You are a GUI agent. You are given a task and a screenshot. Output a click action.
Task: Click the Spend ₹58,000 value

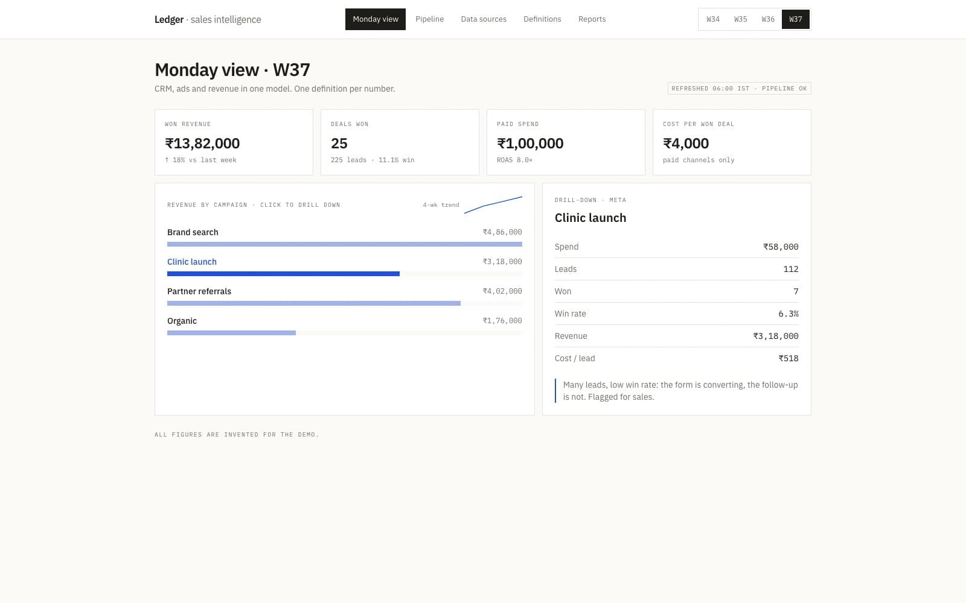[x=781, y=247]
